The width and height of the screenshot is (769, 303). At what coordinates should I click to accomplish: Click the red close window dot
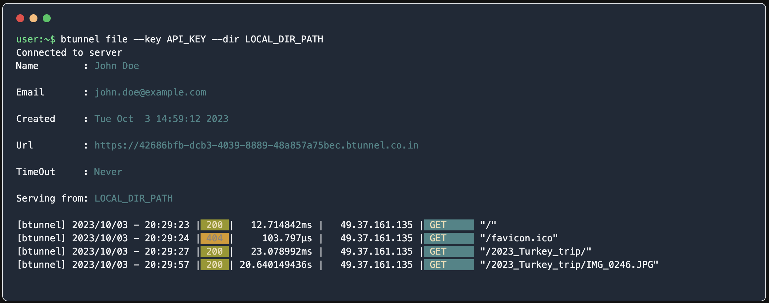coord(20,18)
